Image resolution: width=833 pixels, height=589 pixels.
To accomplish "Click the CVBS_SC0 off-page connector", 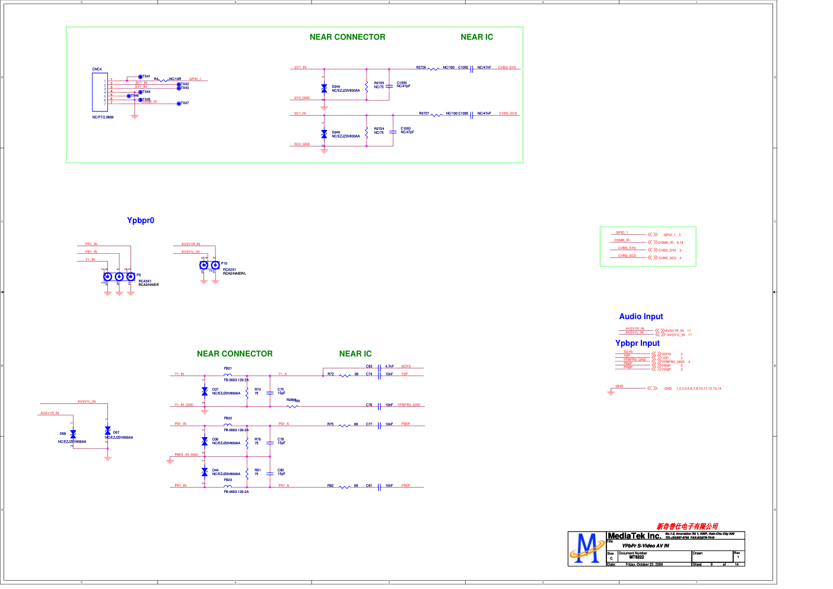I will (x=653, y=258).
